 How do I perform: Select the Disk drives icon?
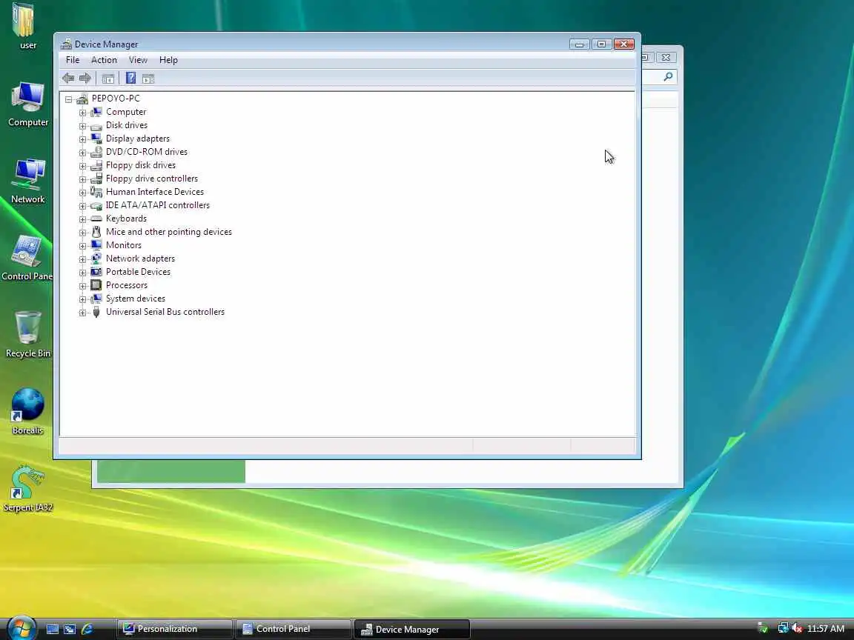(x=96, y=126)
